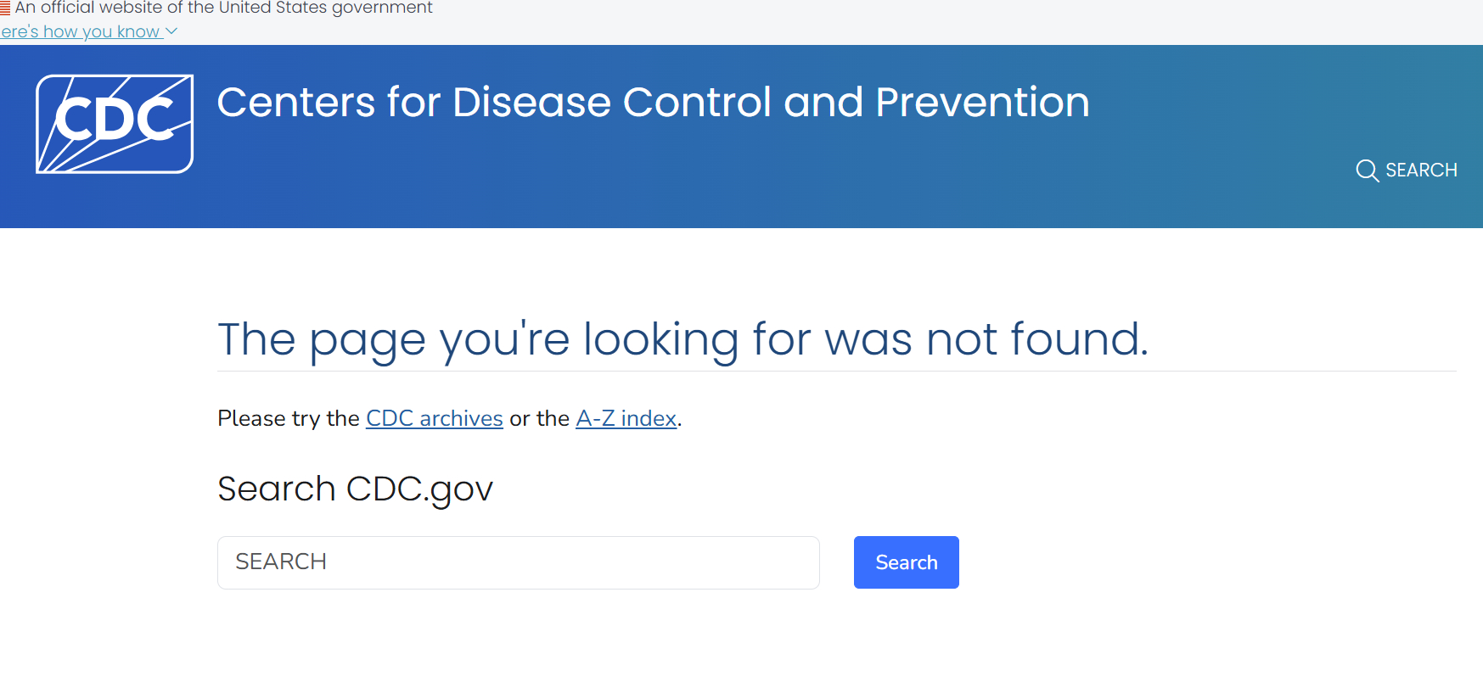This screenshot has height=693, width=1483.
Task: Click the US flag icon
Action: (x=5, y=8)
